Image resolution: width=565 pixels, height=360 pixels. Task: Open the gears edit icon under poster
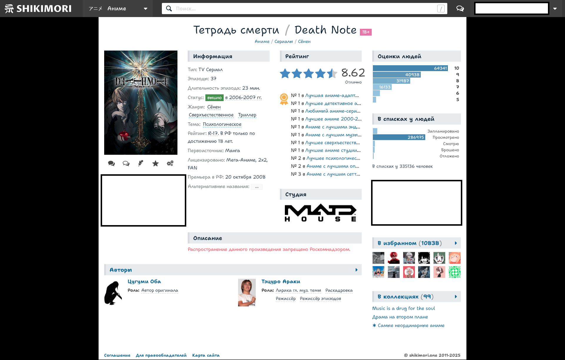(170, 163)
